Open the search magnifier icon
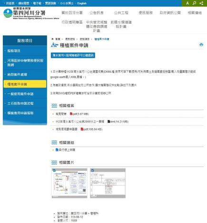Image resolution: width=207 pixels, height=223 pixels. click(194, 3)
